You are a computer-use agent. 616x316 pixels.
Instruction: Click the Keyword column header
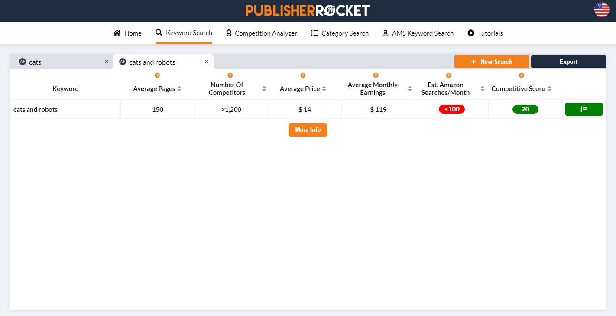click(65, 89)
